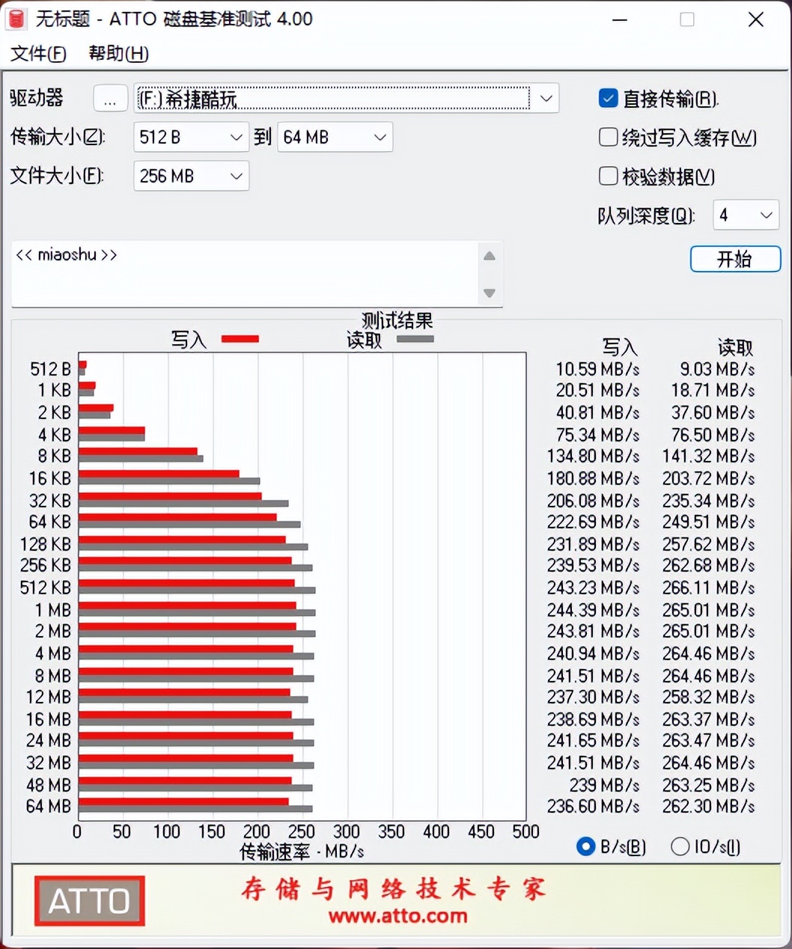Select the IO/s display radio button
The image size is (792, 949).
(680, 846)
